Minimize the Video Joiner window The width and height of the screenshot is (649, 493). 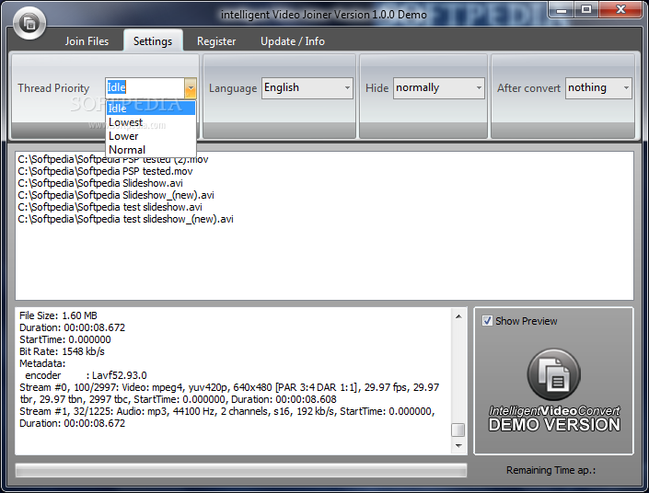tap(562, 9)
